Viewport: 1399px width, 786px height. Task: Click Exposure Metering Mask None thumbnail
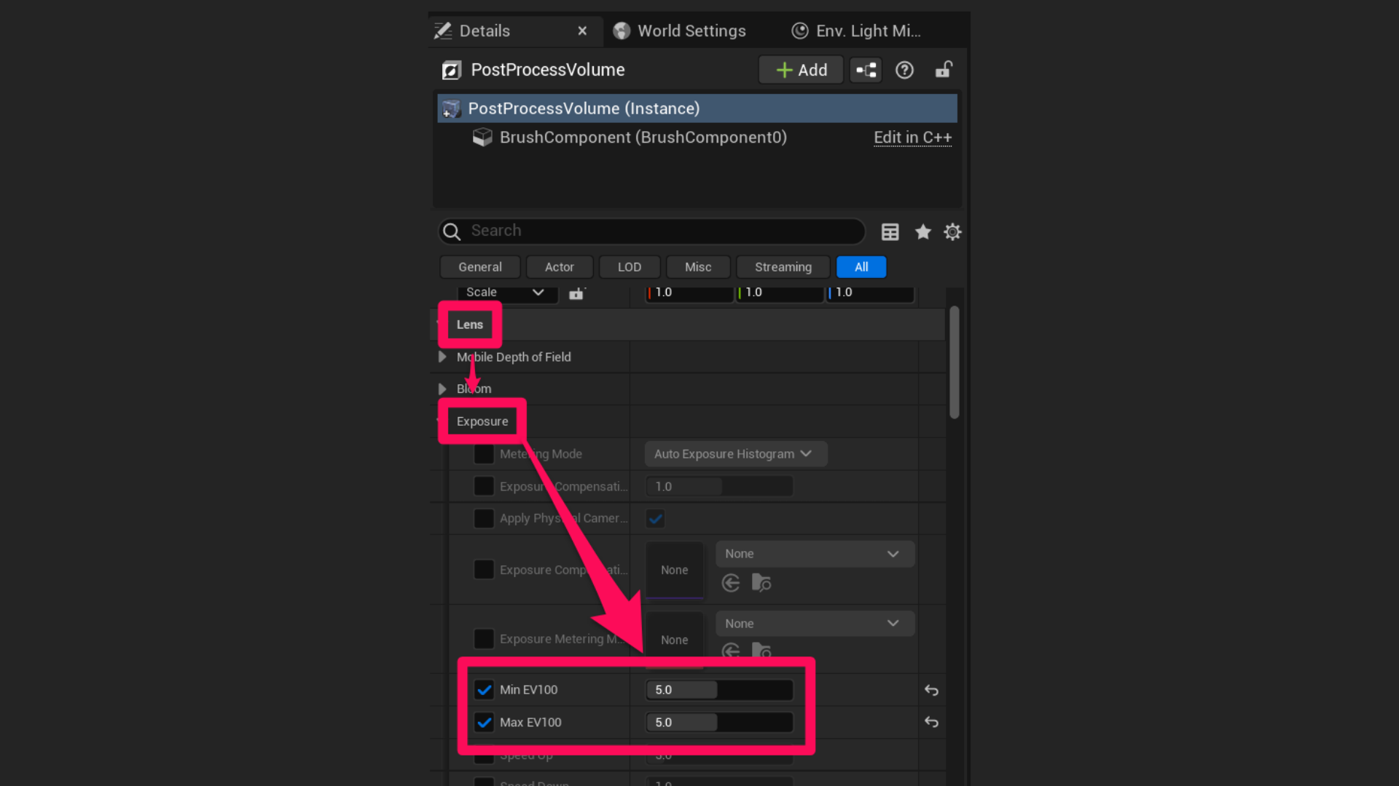pos(674,640)
